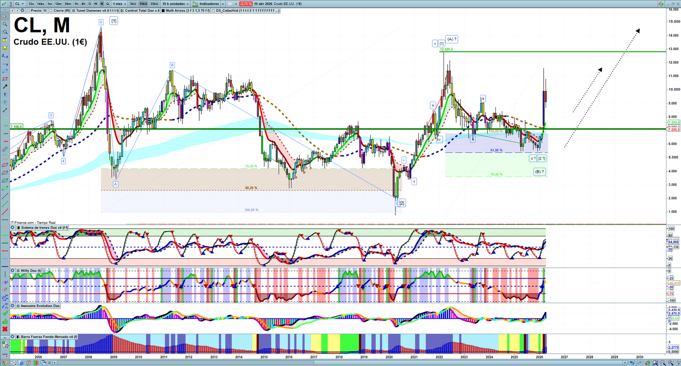Screen dimensions: 681x366
Task: Toggle the Cierre (W) checkbox
Action: coord(51,11)
